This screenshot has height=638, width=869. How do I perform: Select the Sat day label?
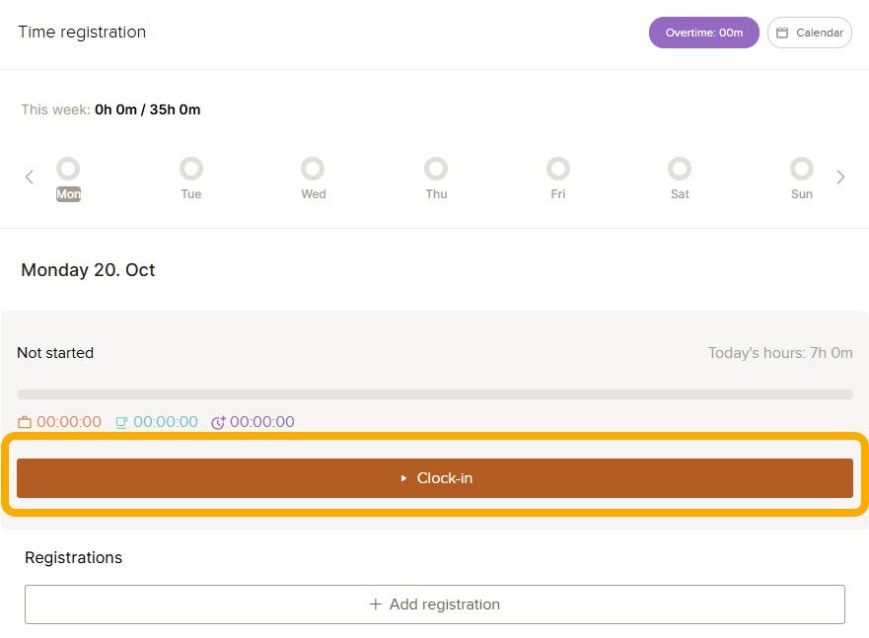click(680, 194)
